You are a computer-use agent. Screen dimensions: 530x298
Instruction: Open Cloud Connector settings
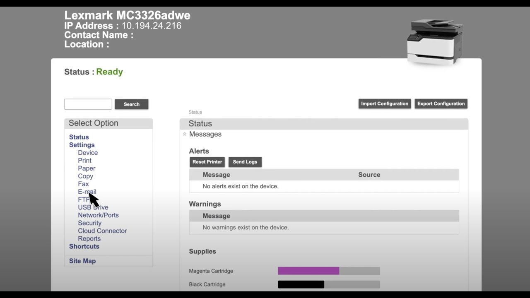pyautogui.click(x=103, y=231)
